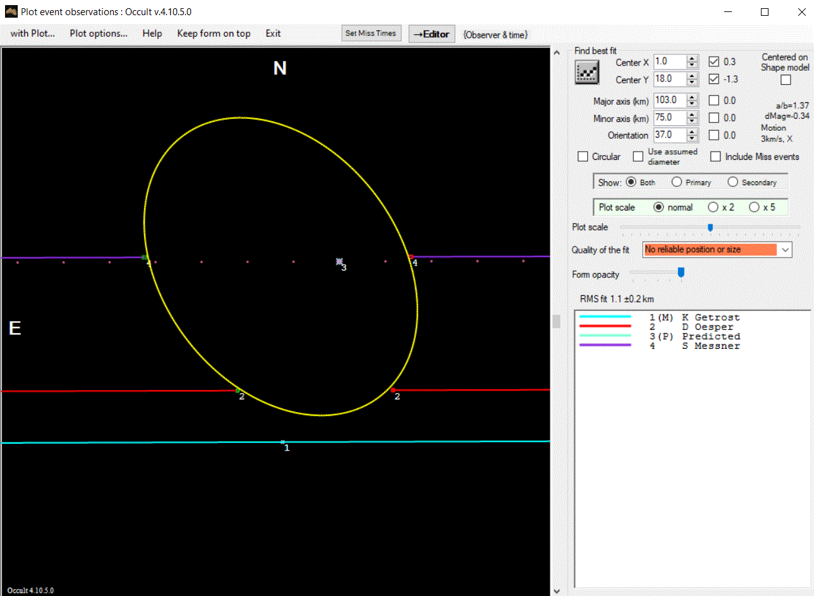Decrease Major axis with down stepper arrow

pos(693,103)
